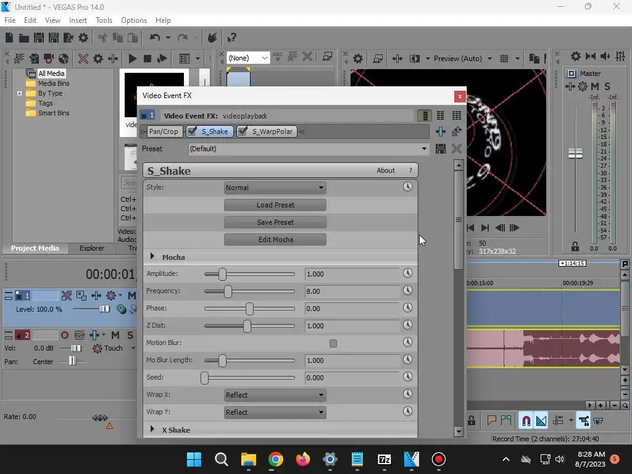Toggle the S_Shake effect checkbox

pyautogui.click(x=193, y=131)
